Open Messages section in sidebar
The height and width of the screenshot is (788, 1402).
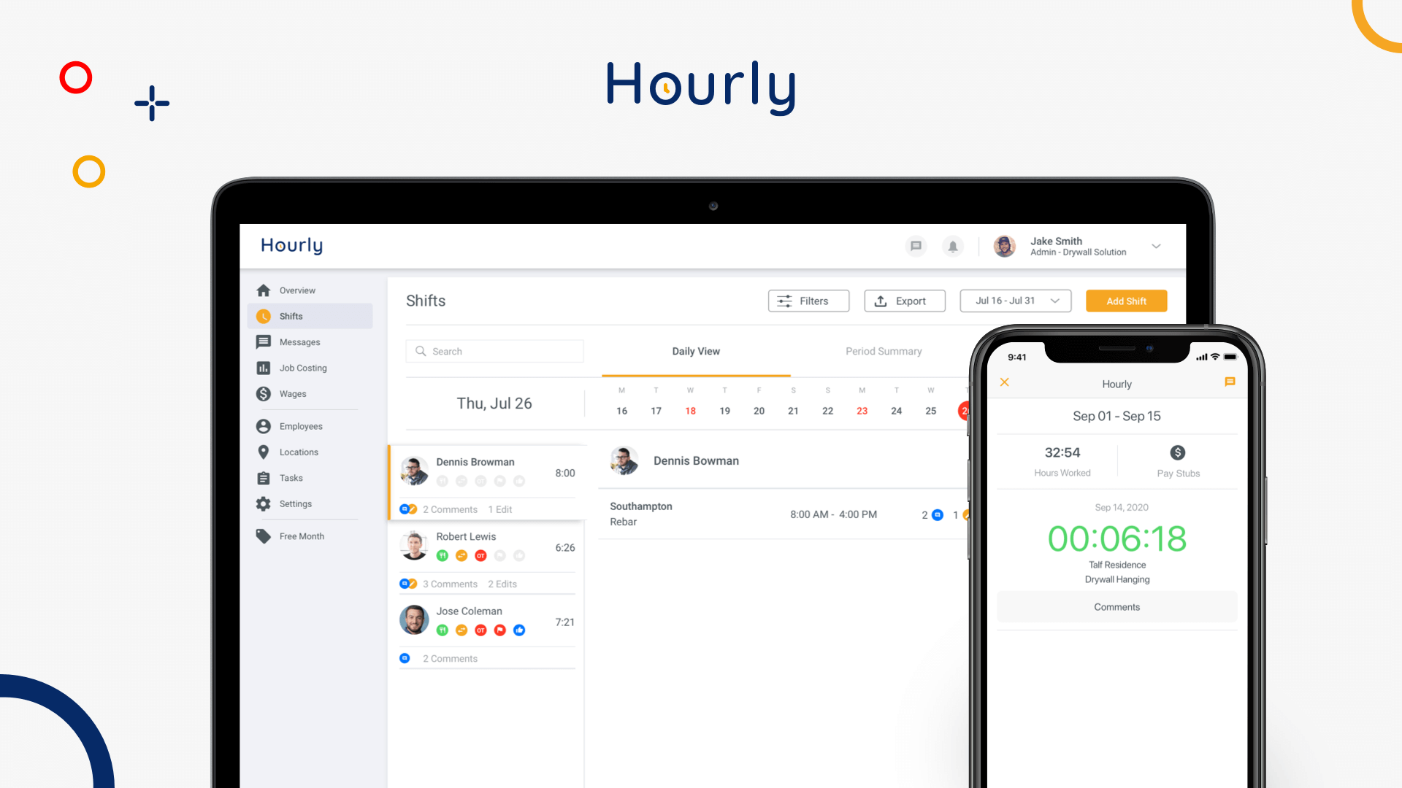[299, 341]
